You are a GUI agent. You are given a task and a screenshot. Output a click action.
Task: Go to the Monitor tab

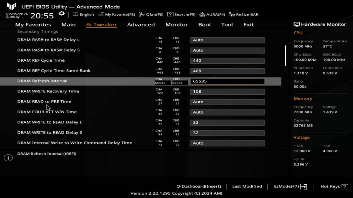[x=176, y=25]
